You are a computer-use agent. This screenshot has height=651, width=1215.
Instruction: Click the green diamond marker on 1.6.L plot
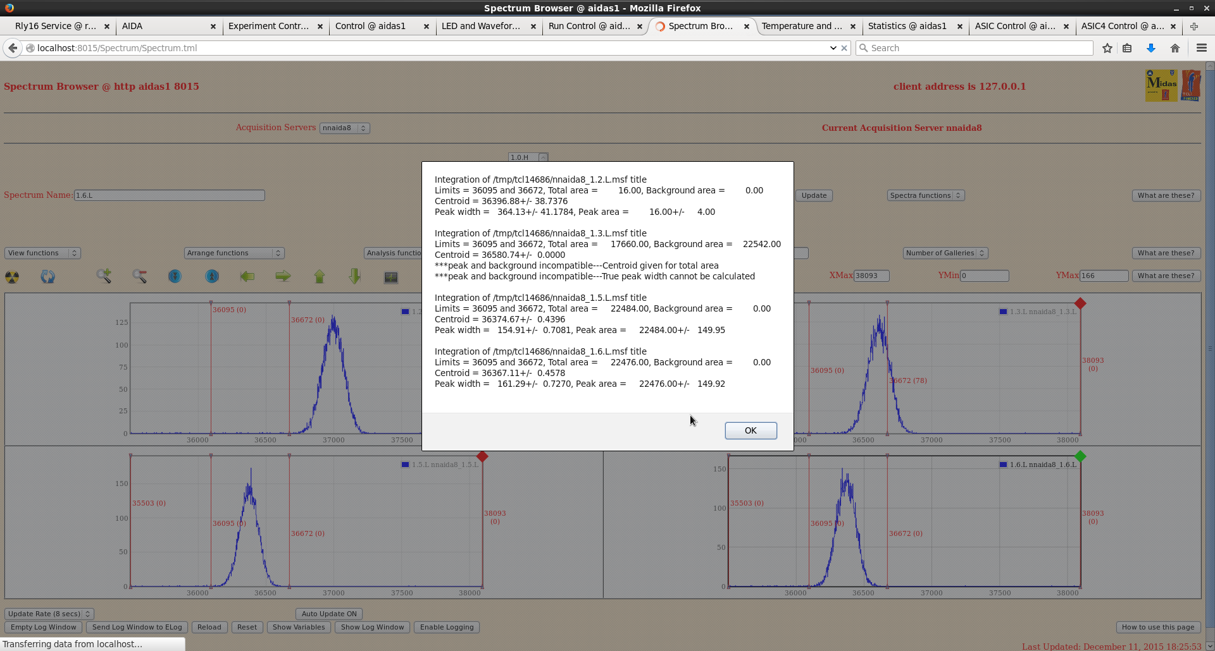[x=1080, y=456]
